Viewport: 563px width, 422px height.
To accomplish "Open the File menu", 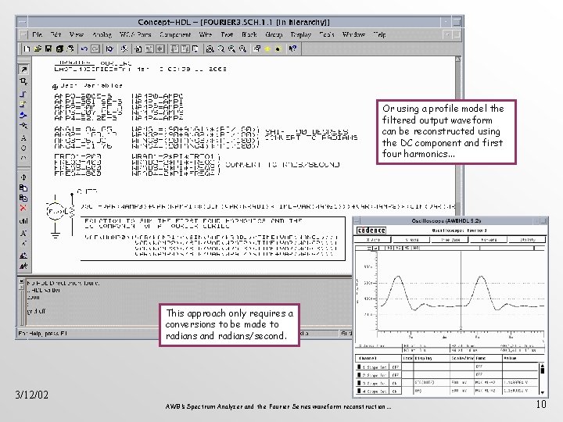I will (38, 35).
